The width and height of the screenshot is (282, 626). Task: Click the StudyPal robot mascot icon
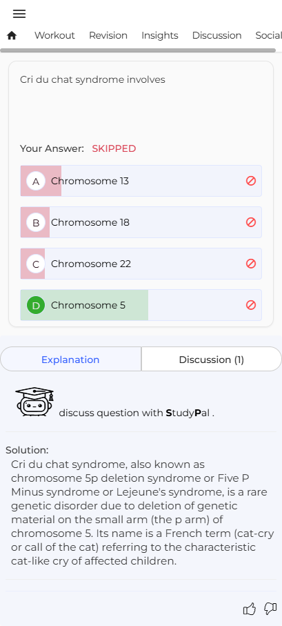(34, 402)
